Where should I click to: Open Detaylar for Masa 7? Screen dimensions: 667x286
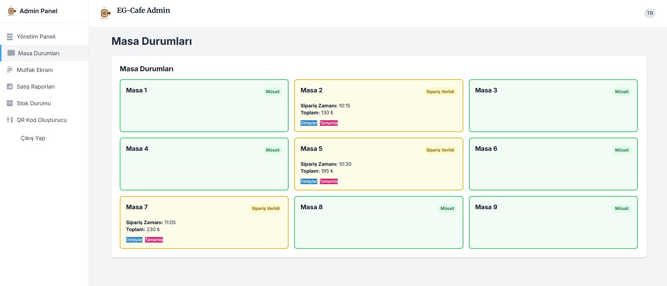click(134, 240)
